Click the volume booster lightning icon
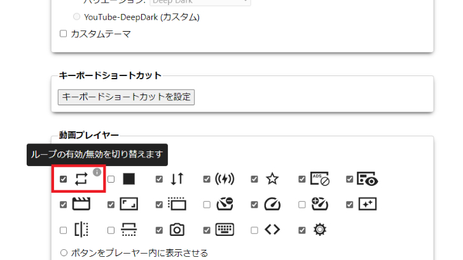 [x=225, y=179]
